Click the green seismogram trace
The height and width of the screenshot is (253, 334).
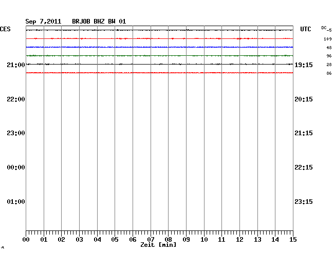(x=159, y=56)
